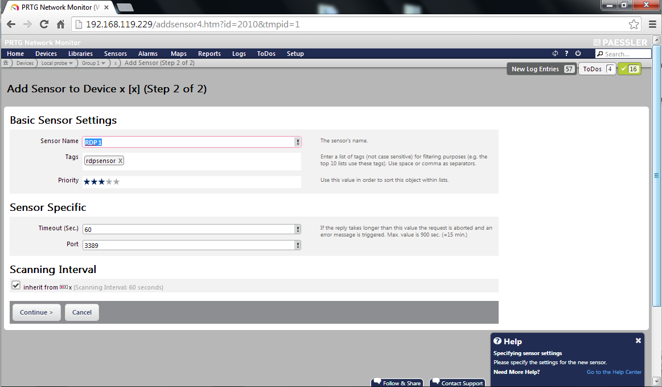The height and width of the screenshot is (387, 662).
Task: Click the breadcrumb home icon
Action: pos(6,63)
